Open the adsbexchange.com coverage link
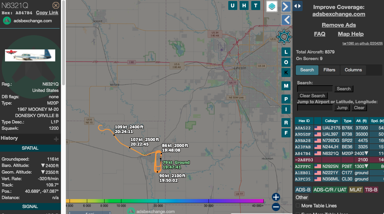Screen dimensions: 384x214 point(339,14)
